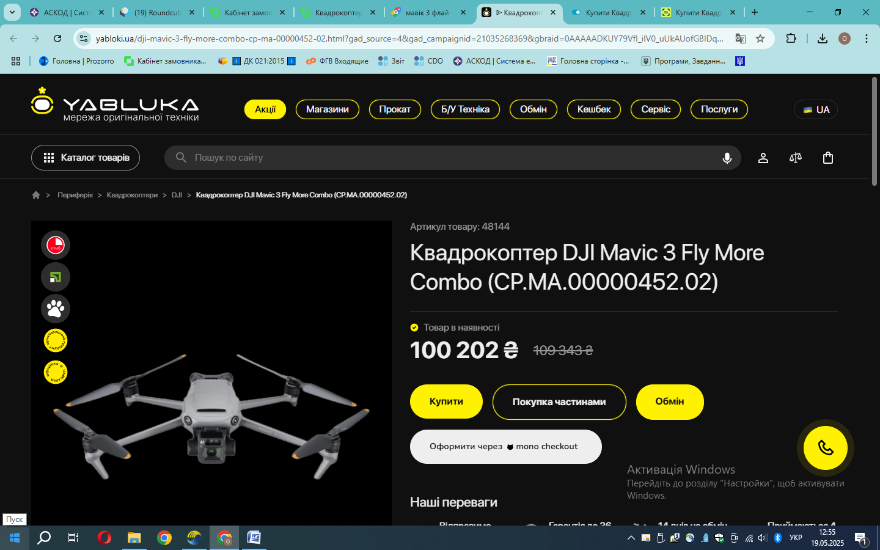Viewport: 880px width, 550px height.
Task: Click the red installment badge icon
Action: coord(56,245)
